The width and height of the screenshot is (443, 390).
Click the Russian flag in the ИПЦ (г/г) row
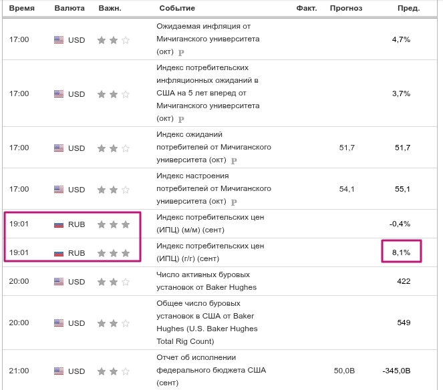tap(59, 253)
